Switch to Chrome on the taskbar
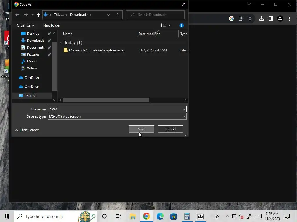This screenshot has width=297, height=222. tap(146, 216)
